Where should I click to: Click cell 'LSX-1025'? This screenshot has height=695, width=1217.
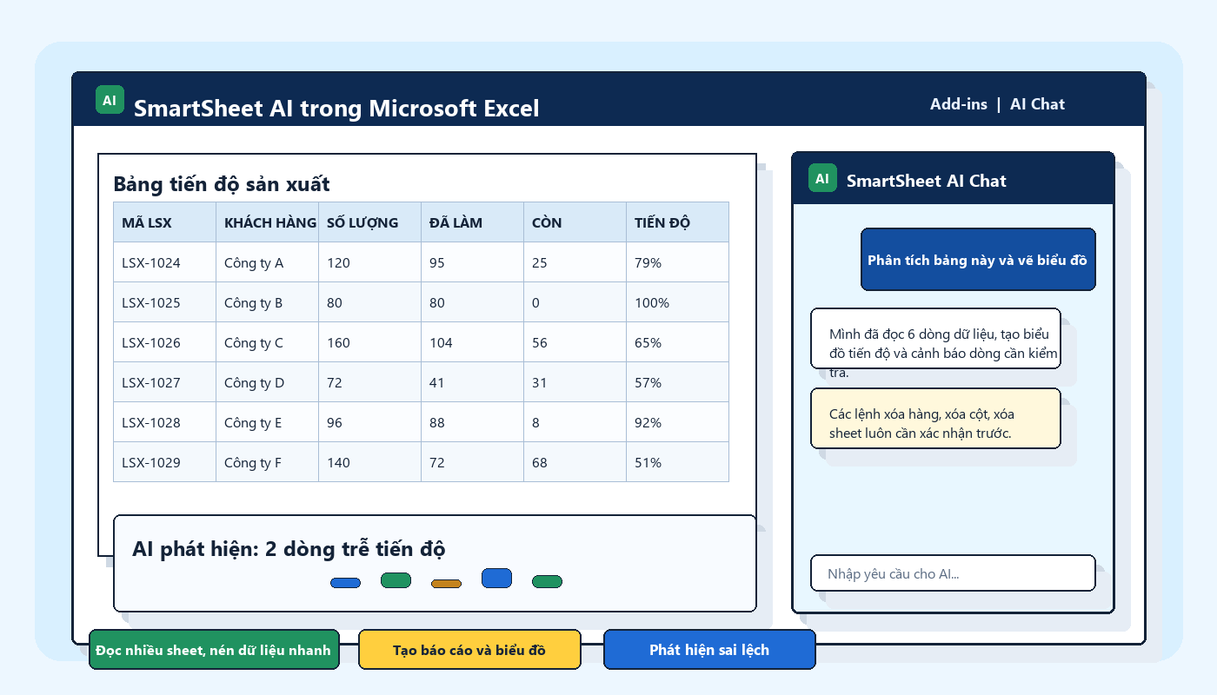[x=165, y=302]
